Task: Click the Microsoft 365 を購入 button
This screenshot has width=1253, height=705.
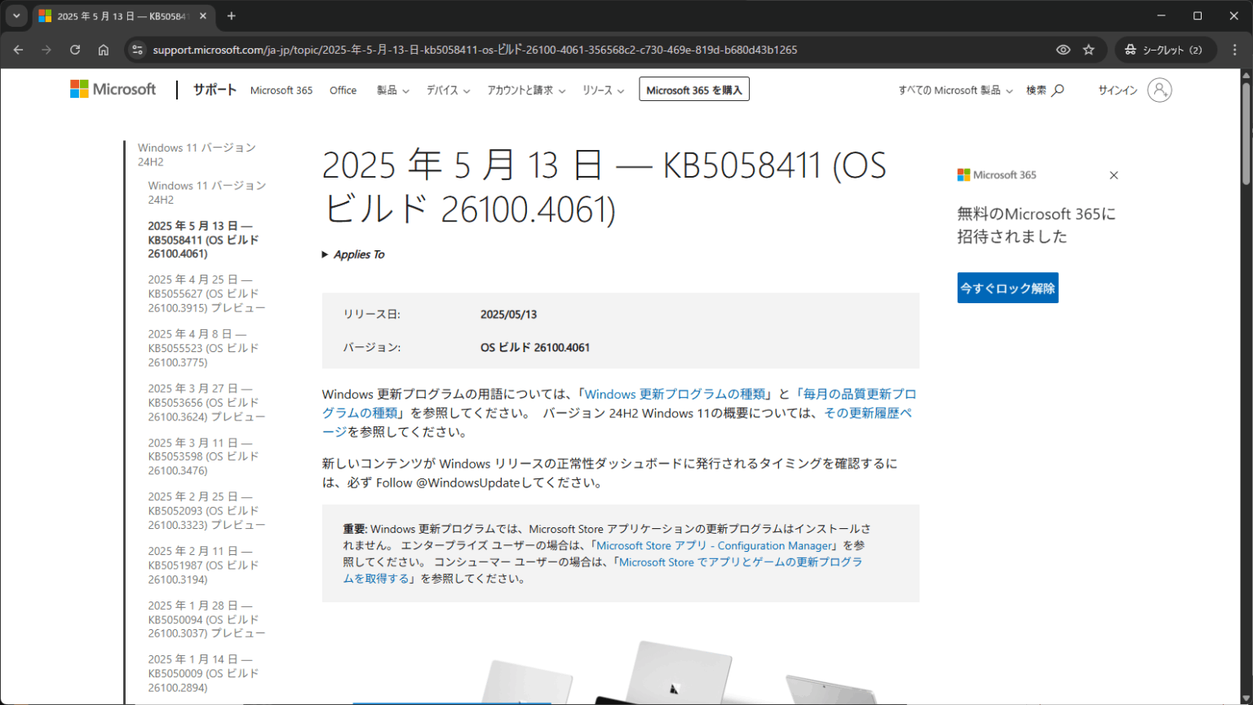Action: 693,89
